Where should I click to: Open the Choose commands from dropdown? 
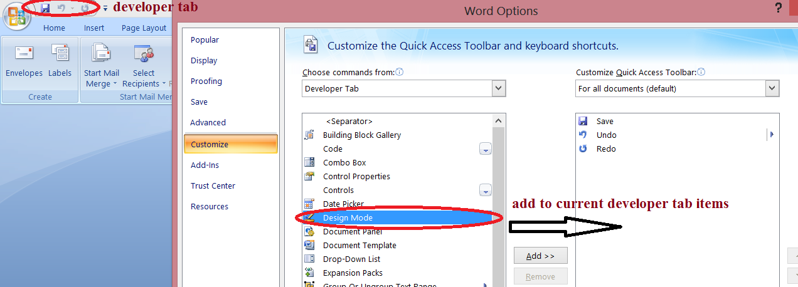[x=403, y=88]
